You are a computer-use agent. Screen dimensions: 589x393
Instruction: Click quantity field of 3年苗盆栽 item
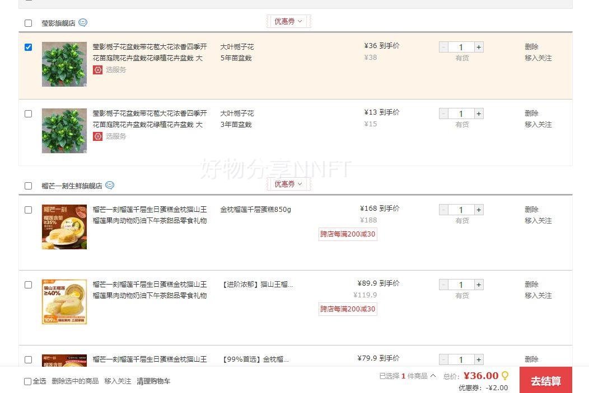point(461,114)
